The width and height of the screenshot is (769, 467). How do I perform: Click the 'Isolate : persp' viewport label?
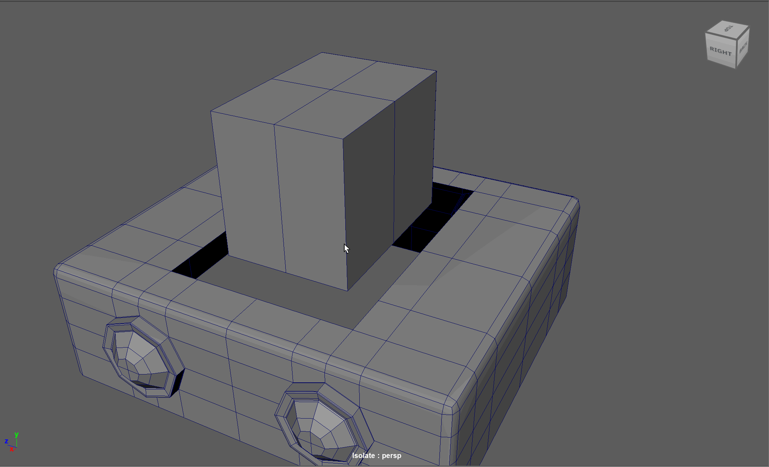pos(376,456)
